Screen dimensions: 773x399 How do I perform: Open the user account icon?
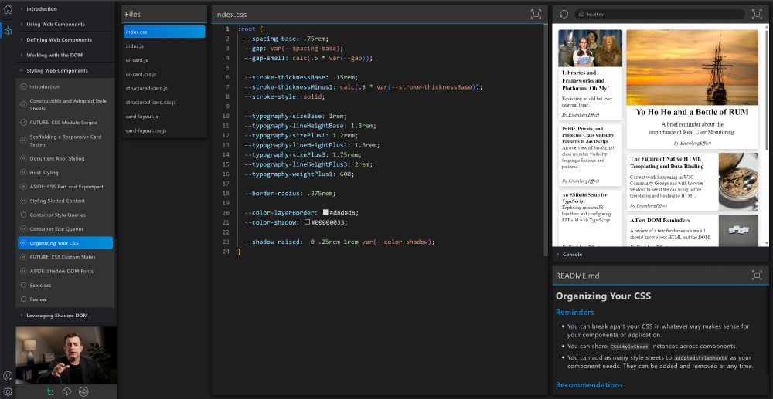pyautogui.click(x=8, y=376)
